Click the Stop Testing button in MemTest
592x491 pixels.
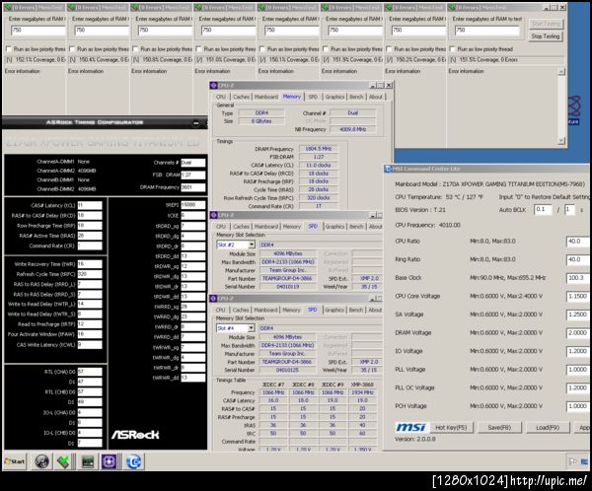pos(546,36)
